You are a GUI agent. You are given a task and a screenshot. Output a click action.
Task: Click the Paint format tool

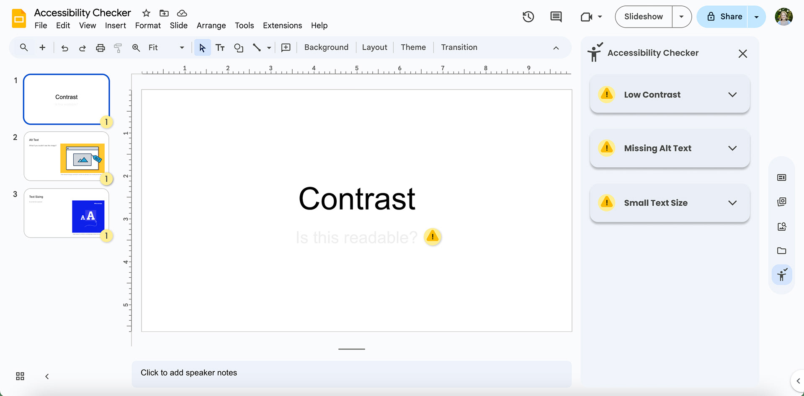point(118,47)
